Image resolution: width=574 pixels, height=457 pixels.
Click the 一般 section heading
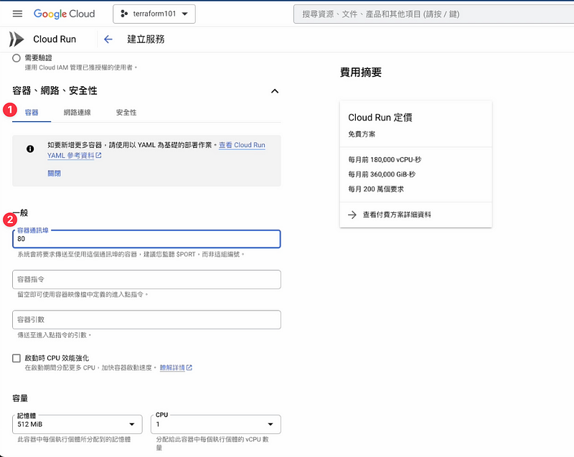(20, 213)
